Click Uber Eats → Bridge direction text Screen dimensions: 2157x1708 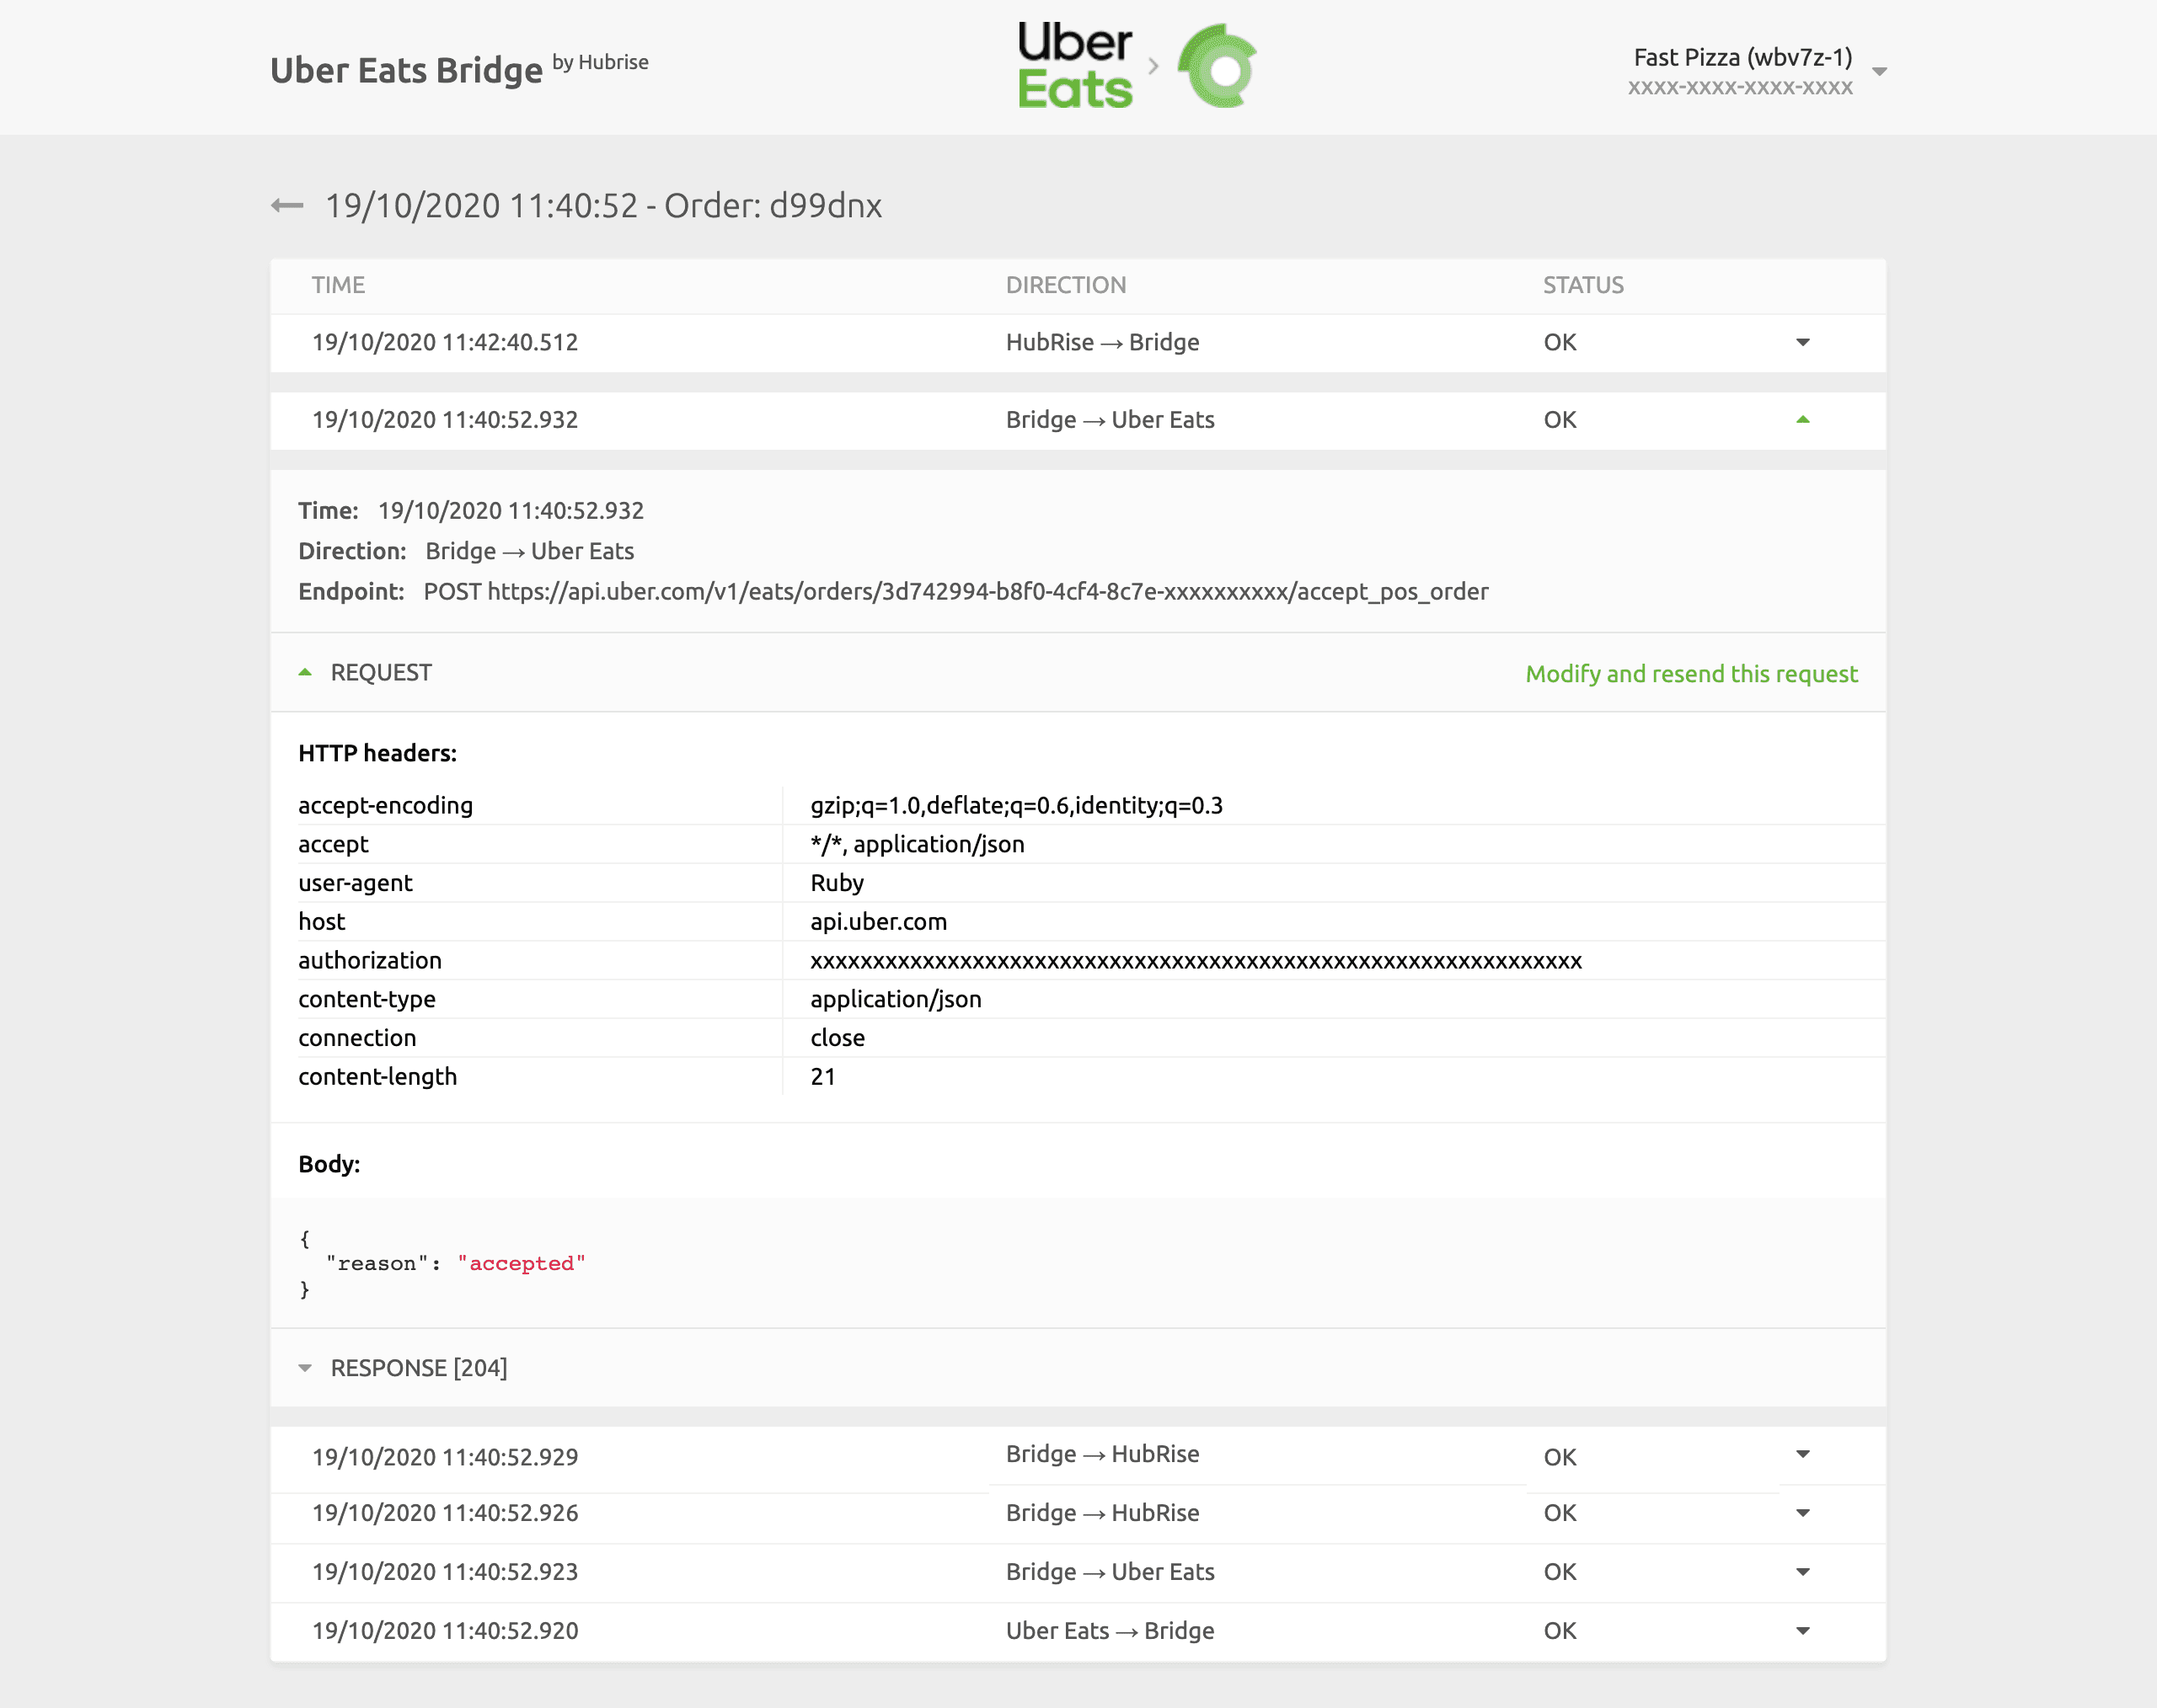pos(1111,1631)
